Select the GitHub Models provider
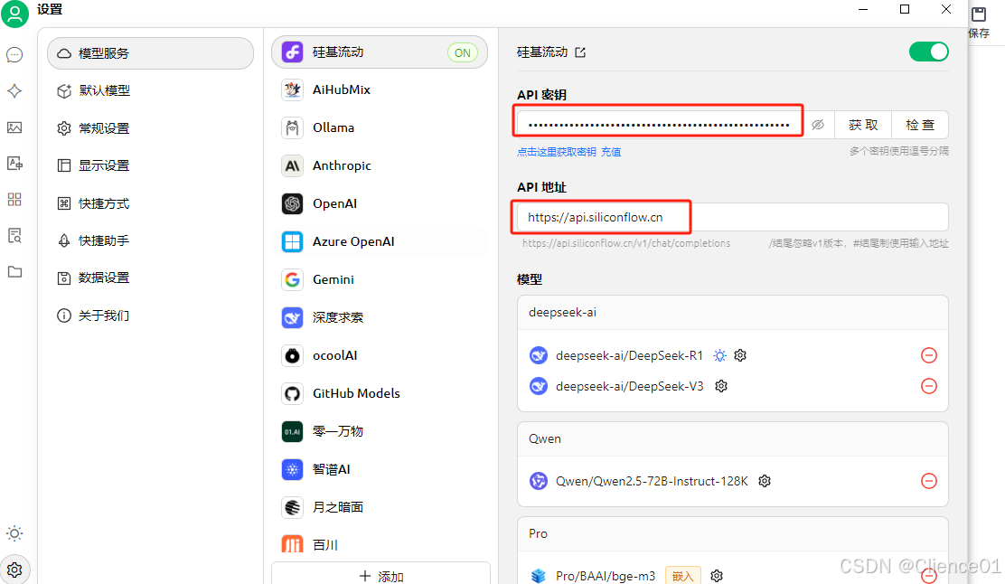This screenshot has height=584, width=1005. pyautogui.click(x=380, y=393)
